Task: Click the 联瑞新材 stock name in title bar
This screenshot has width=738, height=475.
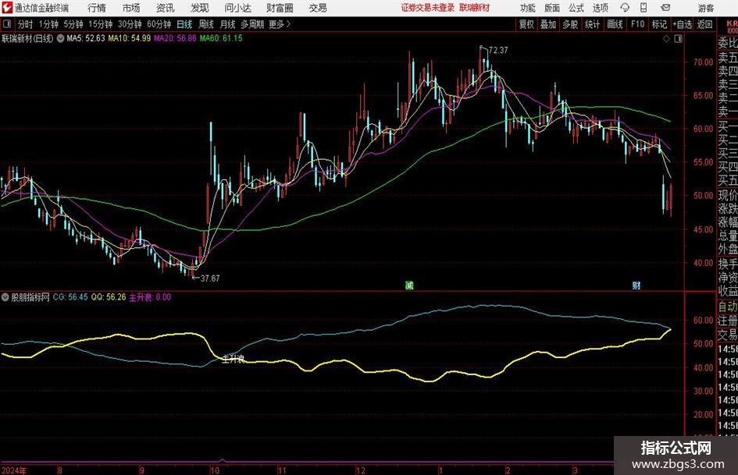Action: click(475, 8)
